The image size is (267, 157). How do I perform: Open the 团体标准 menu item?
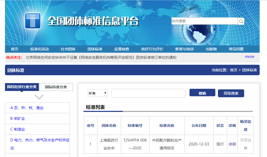click(95, 49)
